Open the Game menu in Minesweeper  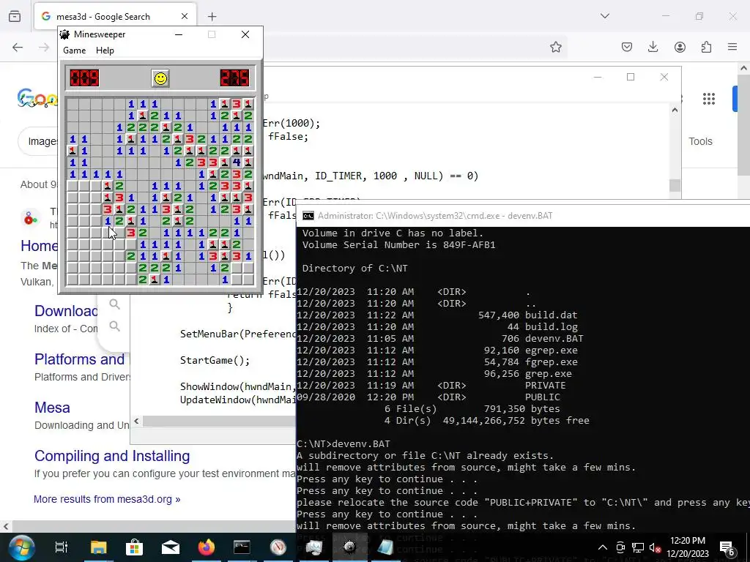pos(74,50)
